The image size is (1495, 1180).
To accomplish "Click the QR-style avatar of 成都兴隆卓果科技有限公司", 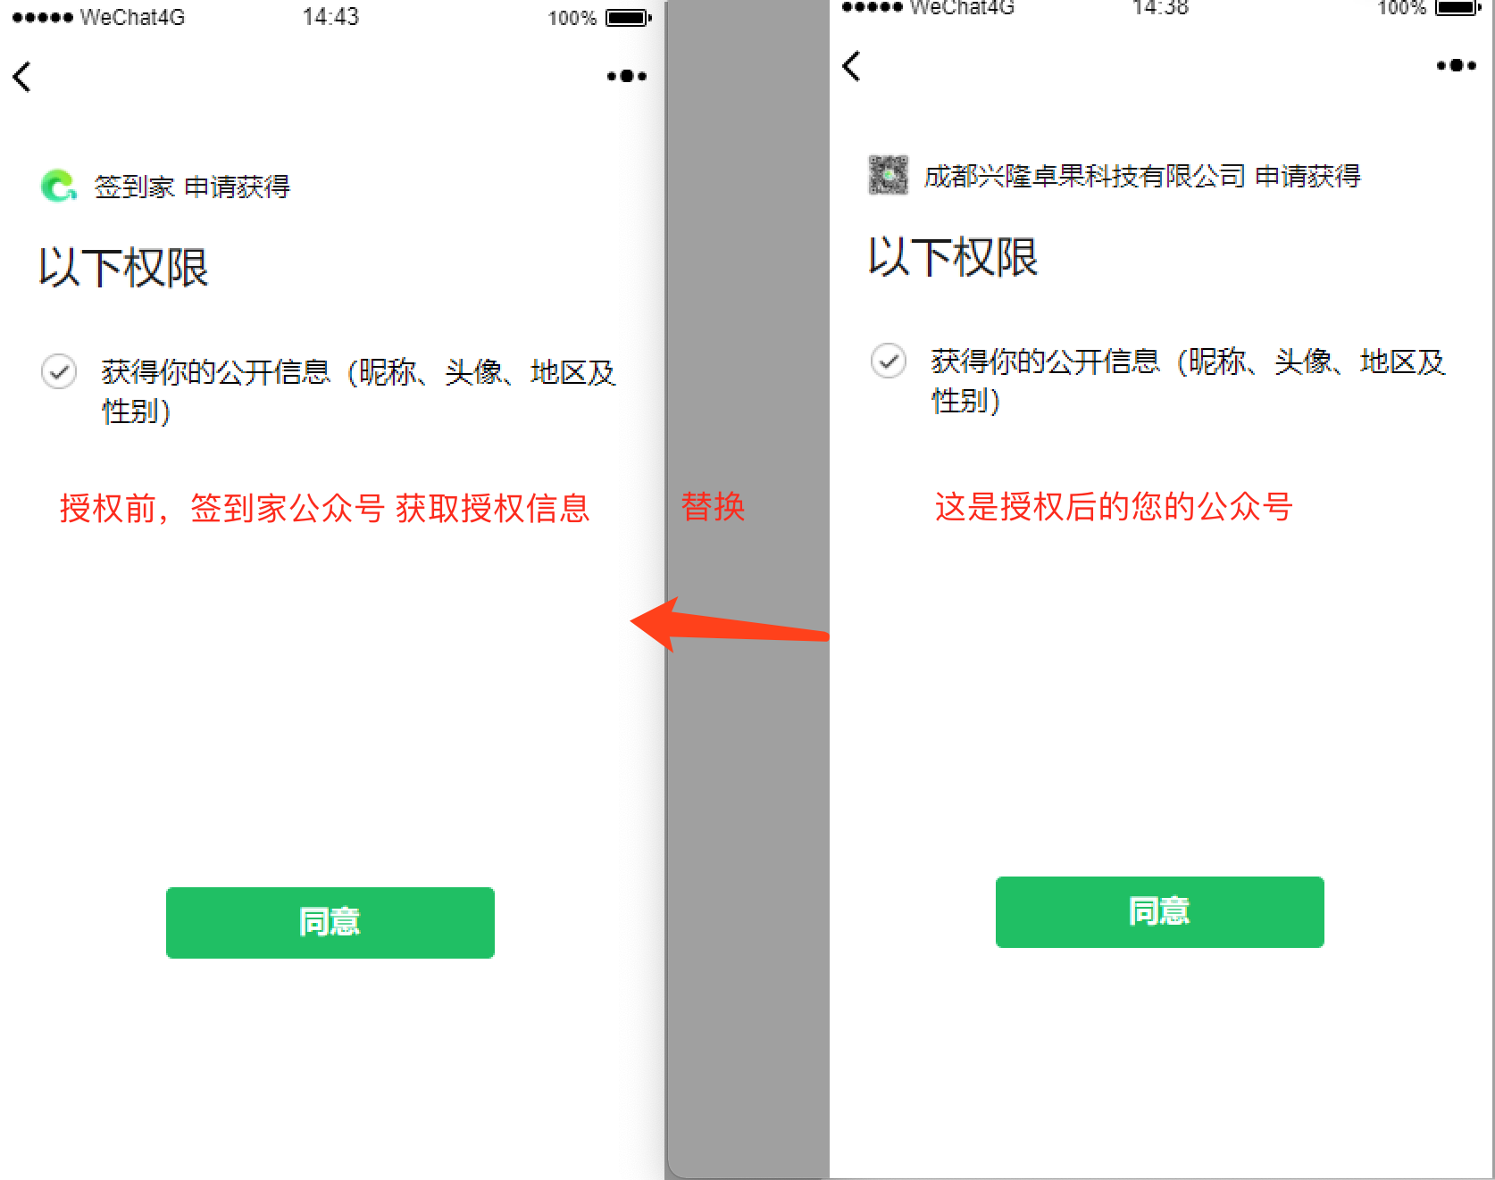I will click(x=889, y=175).
